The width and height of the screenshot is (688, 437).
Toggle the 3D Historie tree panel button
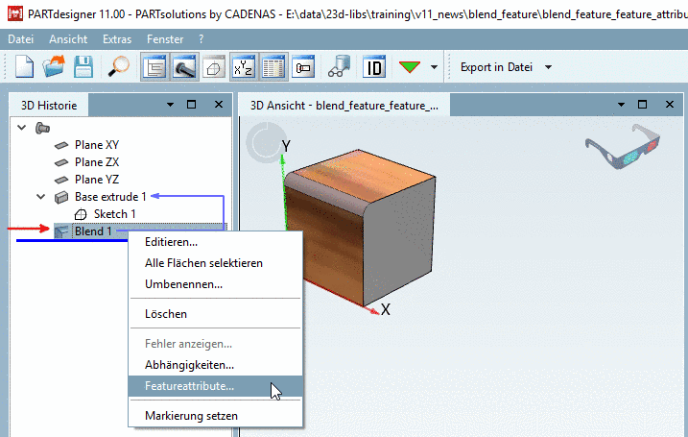[154, 67]
